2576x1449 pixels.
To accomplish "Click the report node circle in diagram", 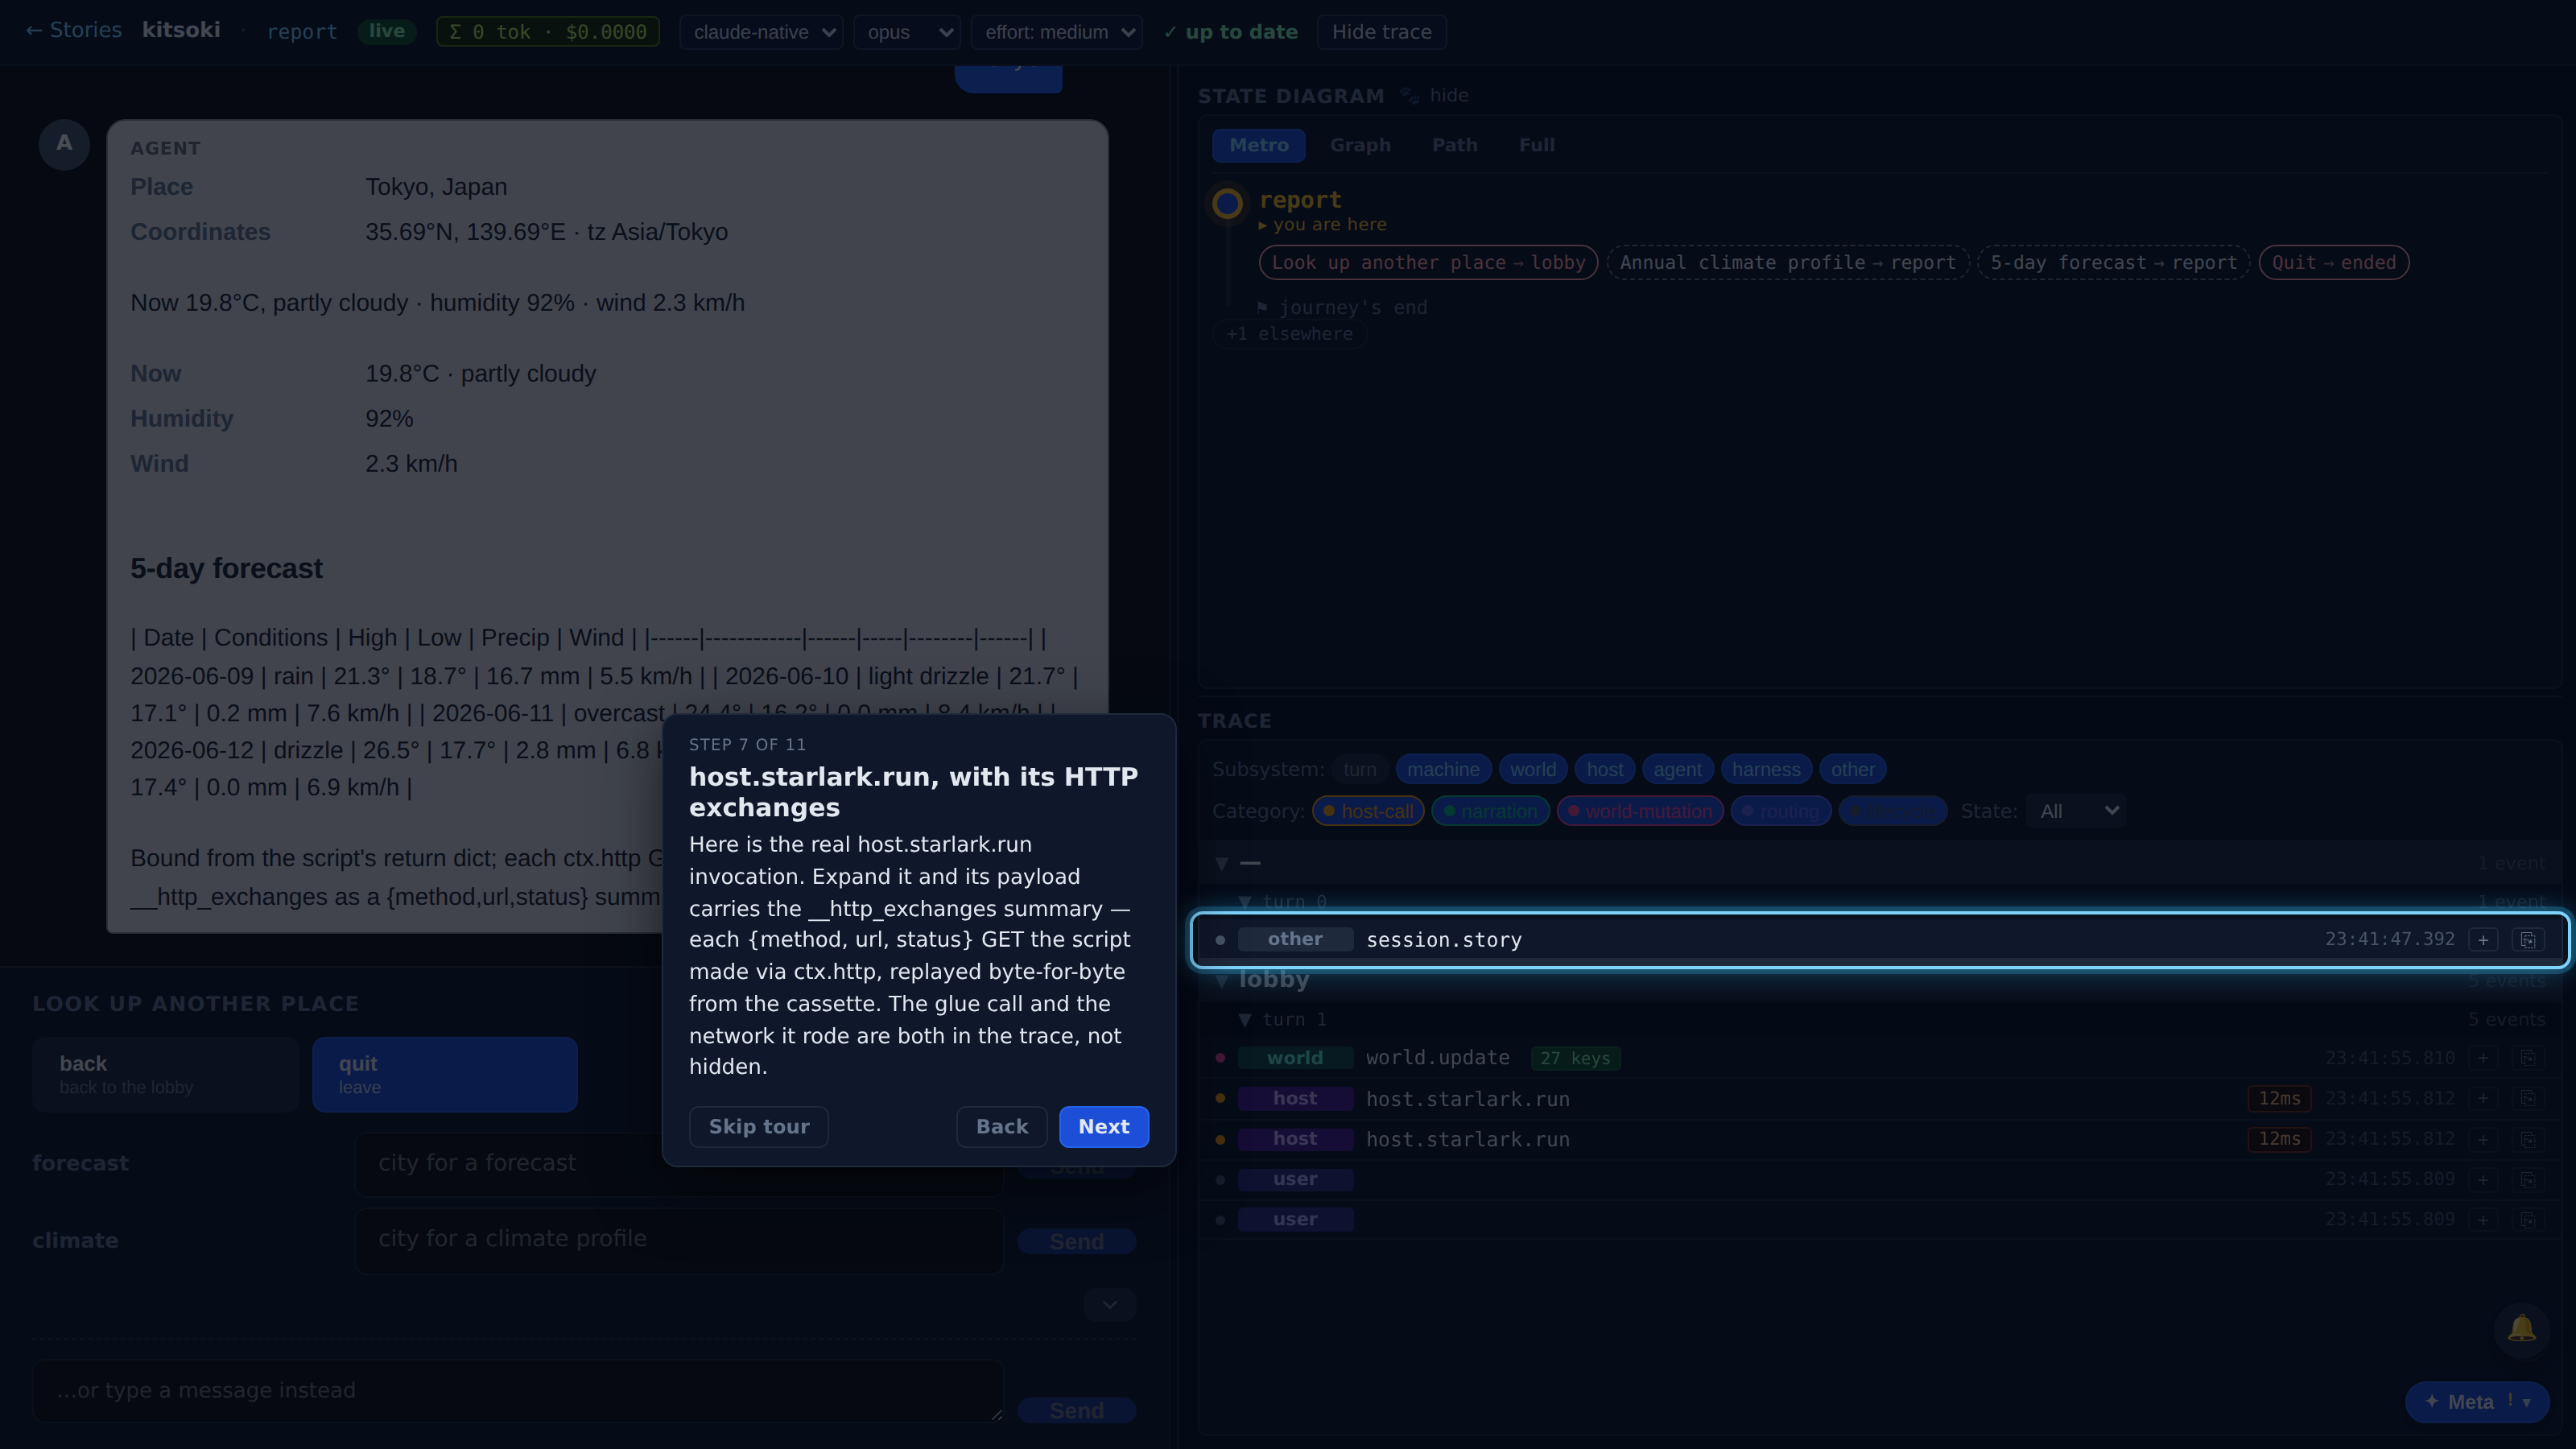I will pyautogui.click(x=1227, y=203).
